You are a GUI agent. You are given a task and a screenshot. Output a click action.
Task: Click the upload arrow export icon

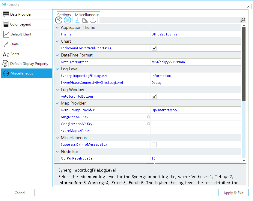[x=93, y=20]
